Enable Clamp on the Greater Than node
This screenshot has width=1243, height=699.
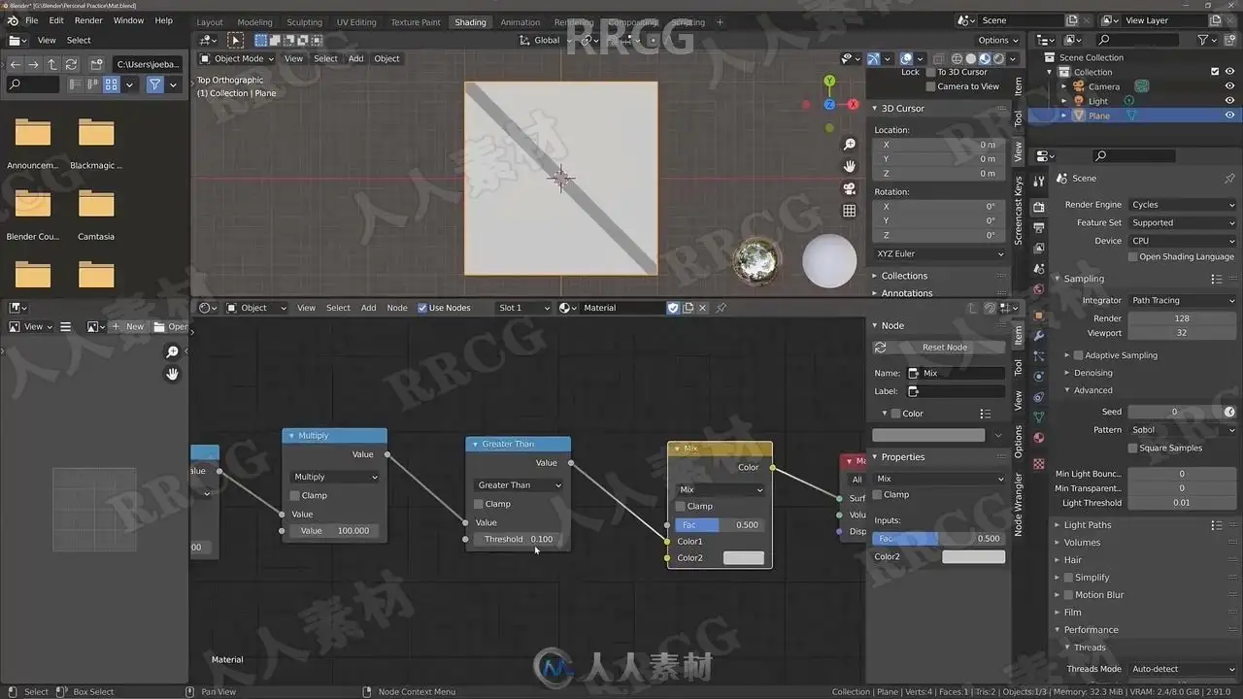pyautogui.click(x=479, y=504)
